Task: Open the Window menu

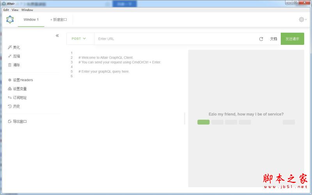Action: (x=27, y=10)
